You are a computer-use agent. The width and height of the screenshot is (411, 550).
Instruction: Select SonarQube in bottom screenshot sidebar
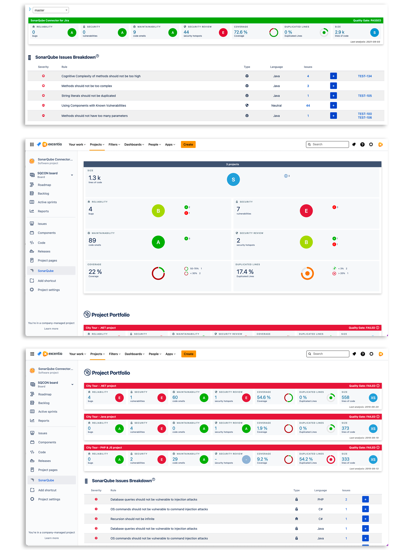click(x=51, y=480)
